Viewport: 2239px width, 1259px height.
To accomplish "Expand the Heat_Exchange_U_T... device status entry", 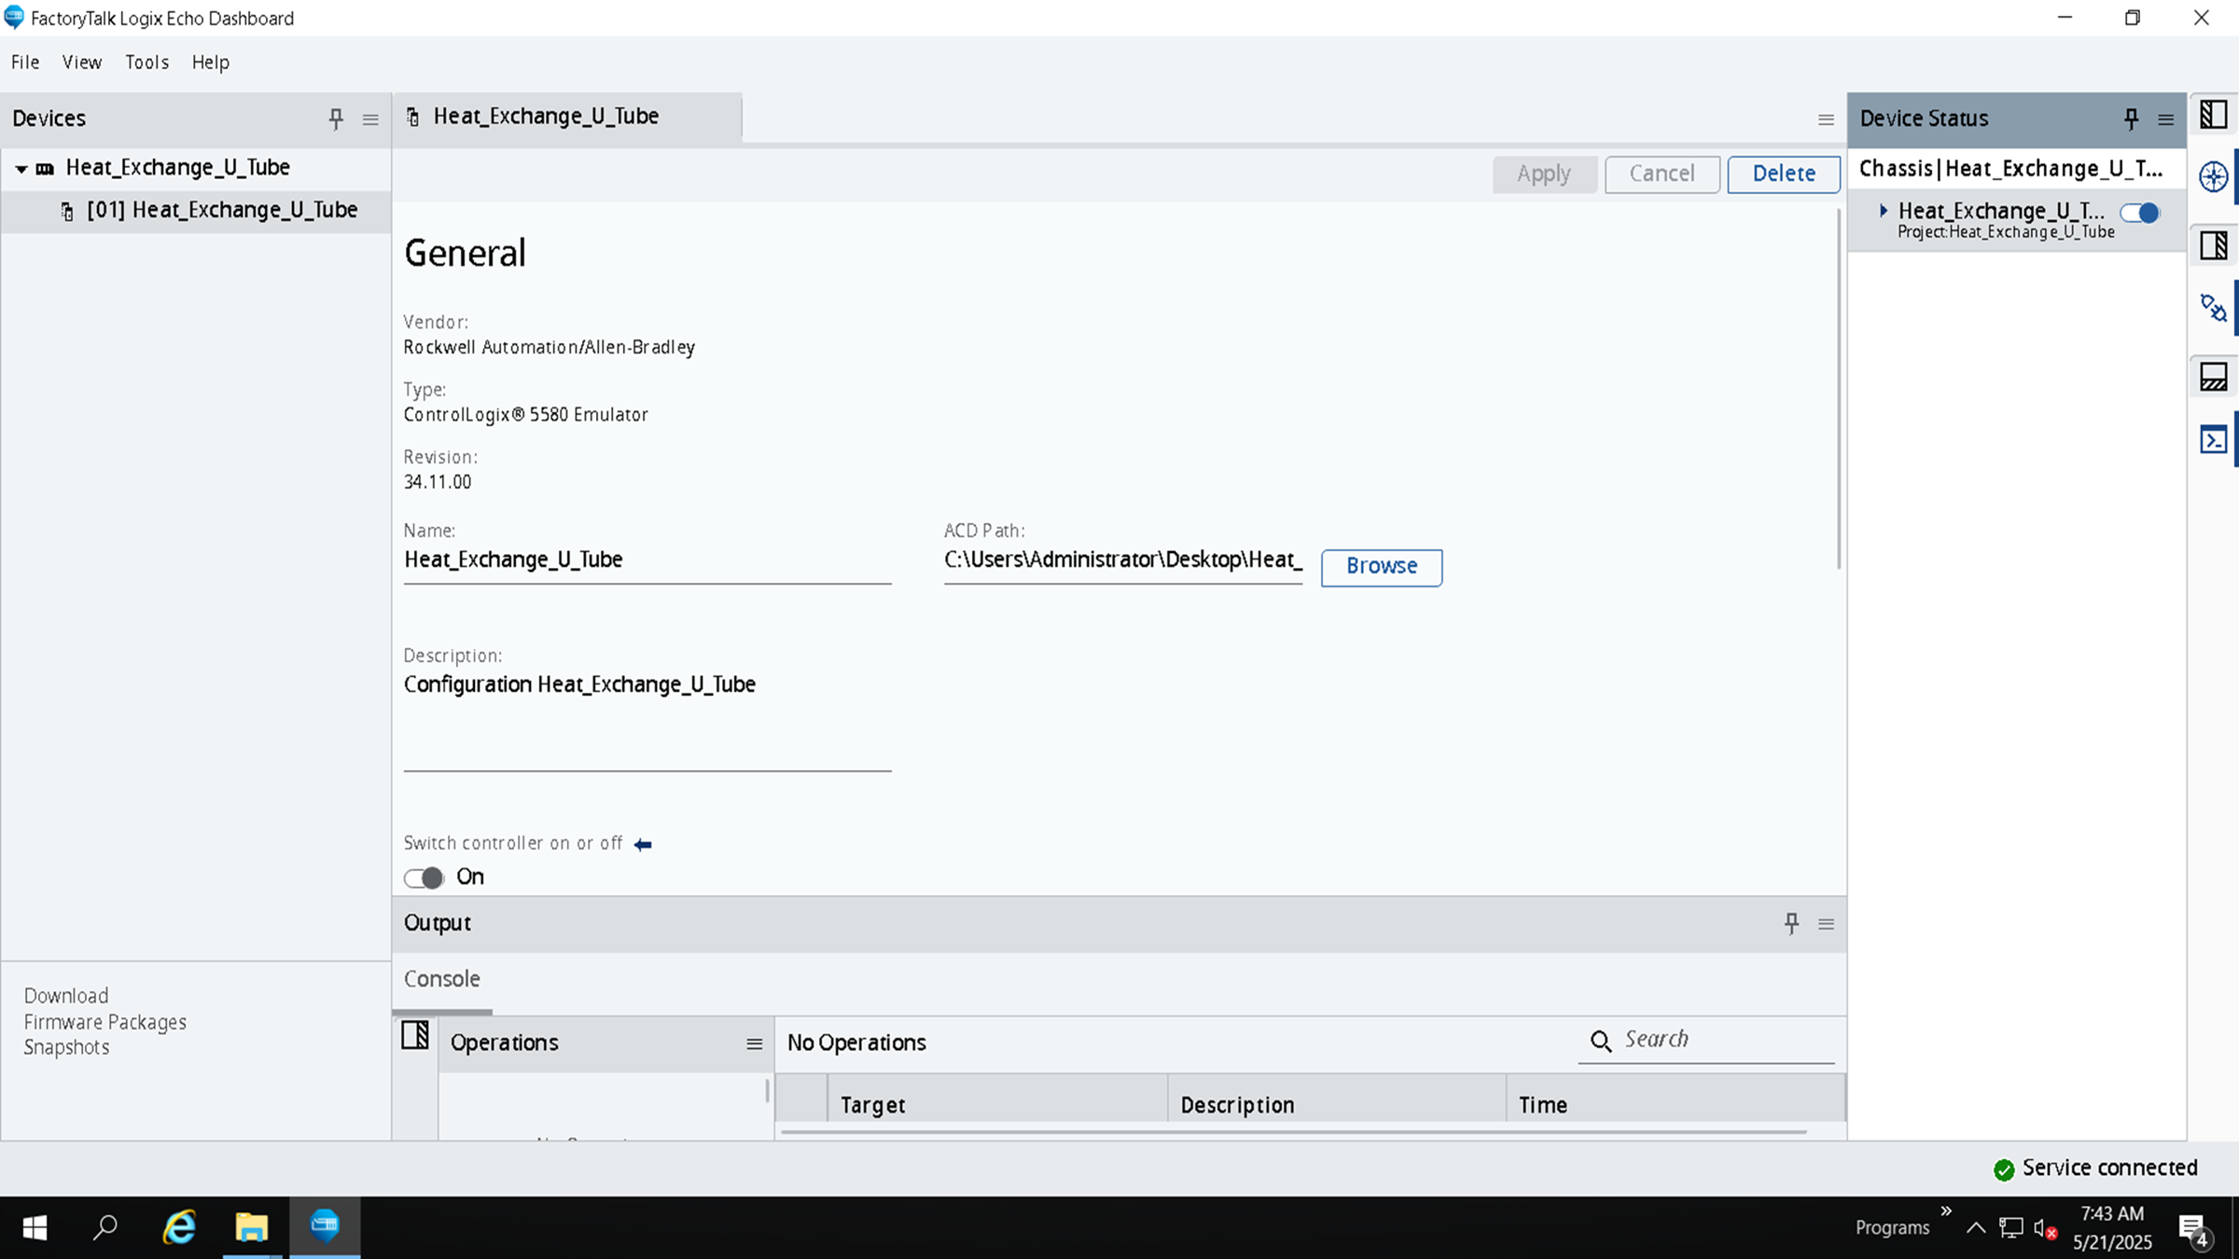I will click(x=1884, y=211).
